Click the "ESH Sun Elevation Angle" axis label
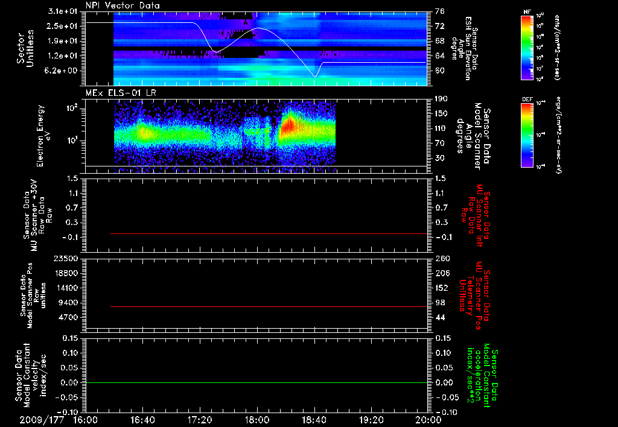Image resolution: width=618 pixels, height=427 pixels. (x=464, y=48)
